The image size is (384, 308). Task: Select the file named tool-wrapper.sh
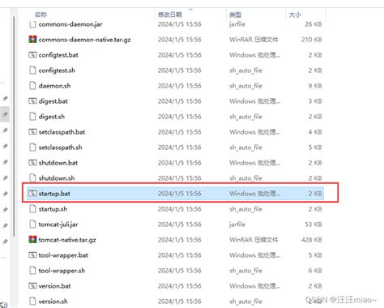(x=62, y=271)
